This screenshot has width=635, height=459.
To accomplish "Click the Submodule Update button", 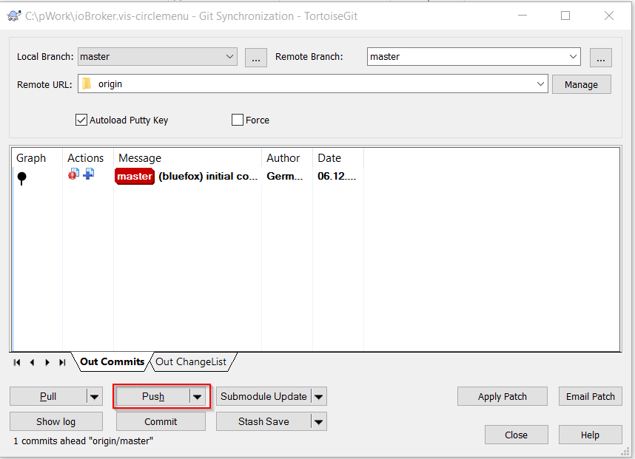I will (263, 397).
